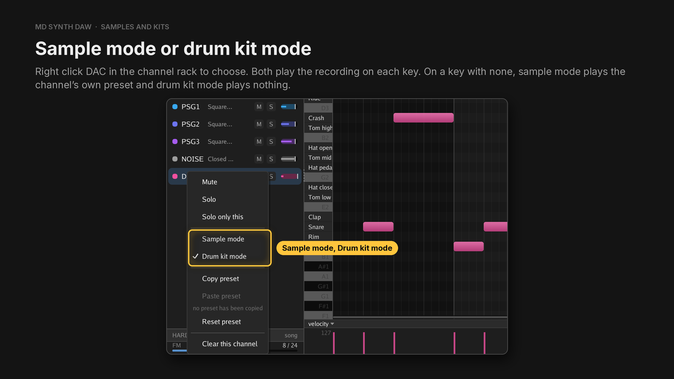Click the Snare drum key

click(x=318, y=227)
